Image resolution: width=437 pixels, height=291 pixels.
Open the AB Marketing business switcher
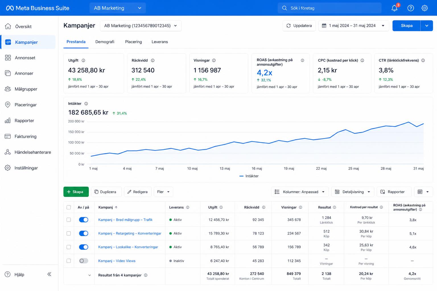(x=118, y=8)
